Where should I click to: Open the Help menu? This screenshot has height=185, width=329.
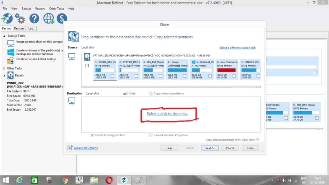click(x=71, y=9)
